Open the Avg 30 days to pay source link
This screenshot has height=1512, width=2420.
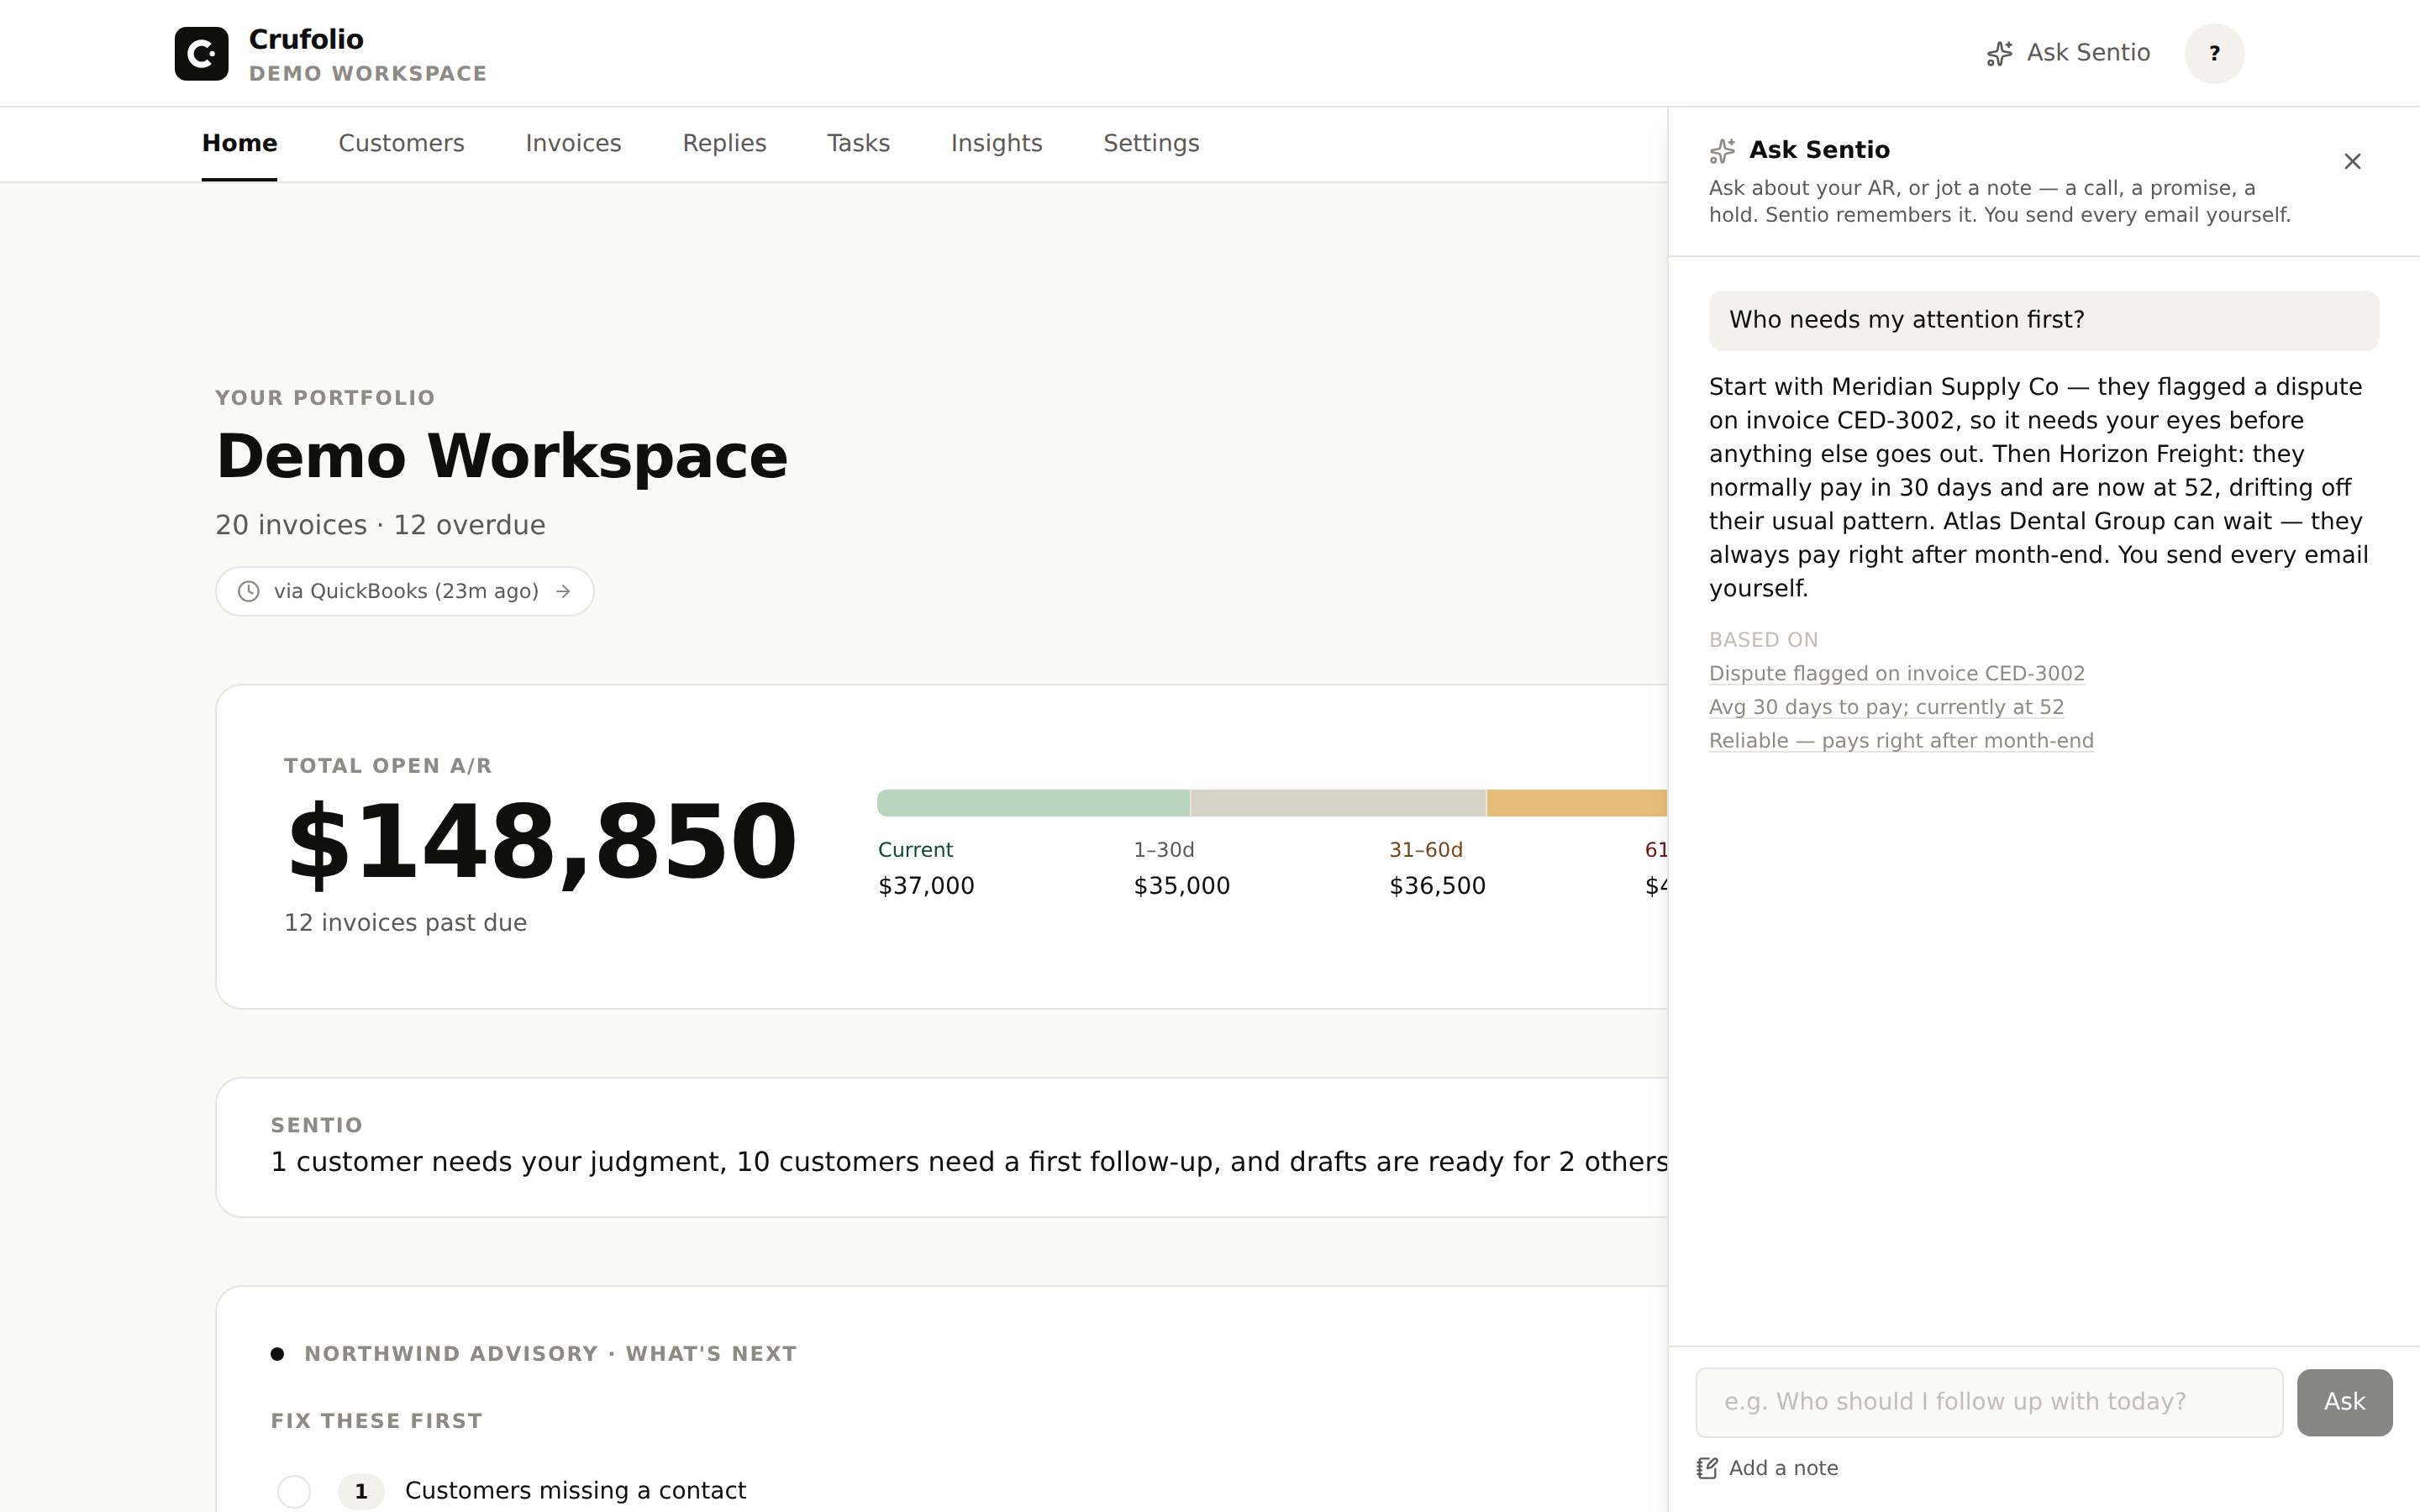pyautogui.click(x=1886, y=707)
